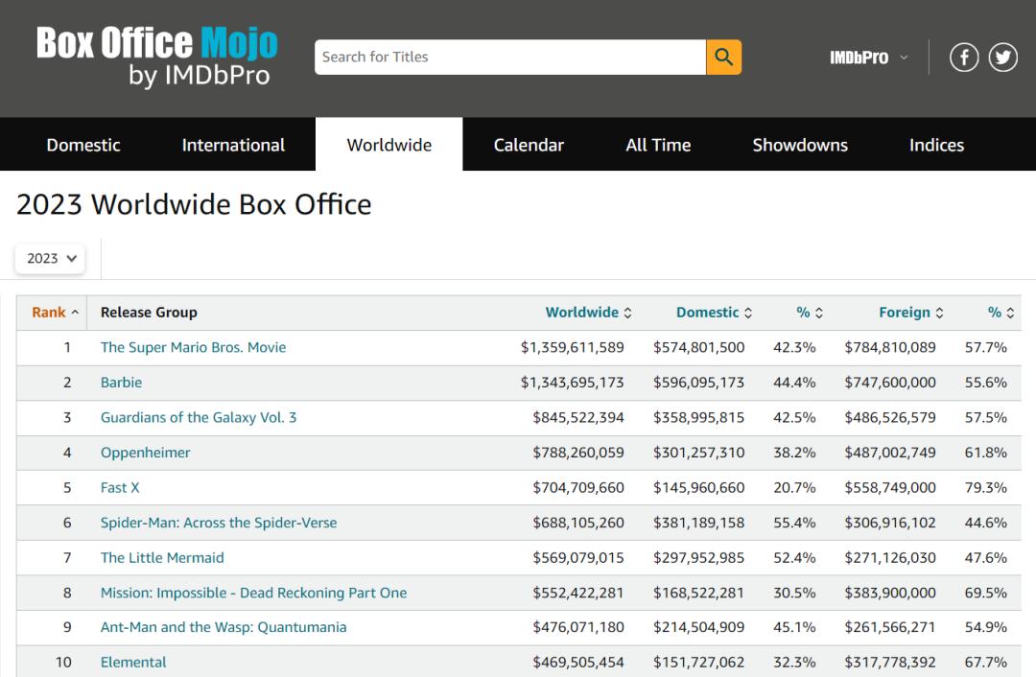This screenshot has width=1036, height=677.
Task: Open the Showdowns tab
Action: click(x=800, y=145)
